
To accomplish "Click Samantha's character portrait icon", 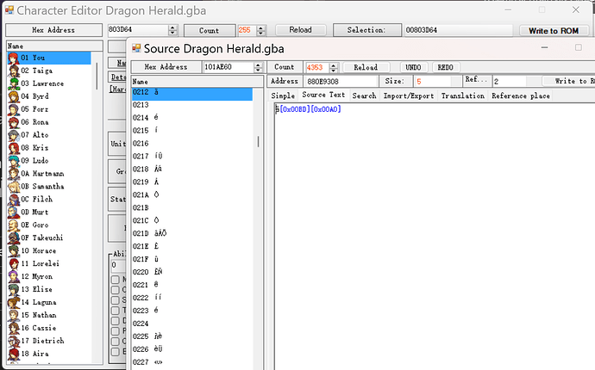I will pos(14,186).
